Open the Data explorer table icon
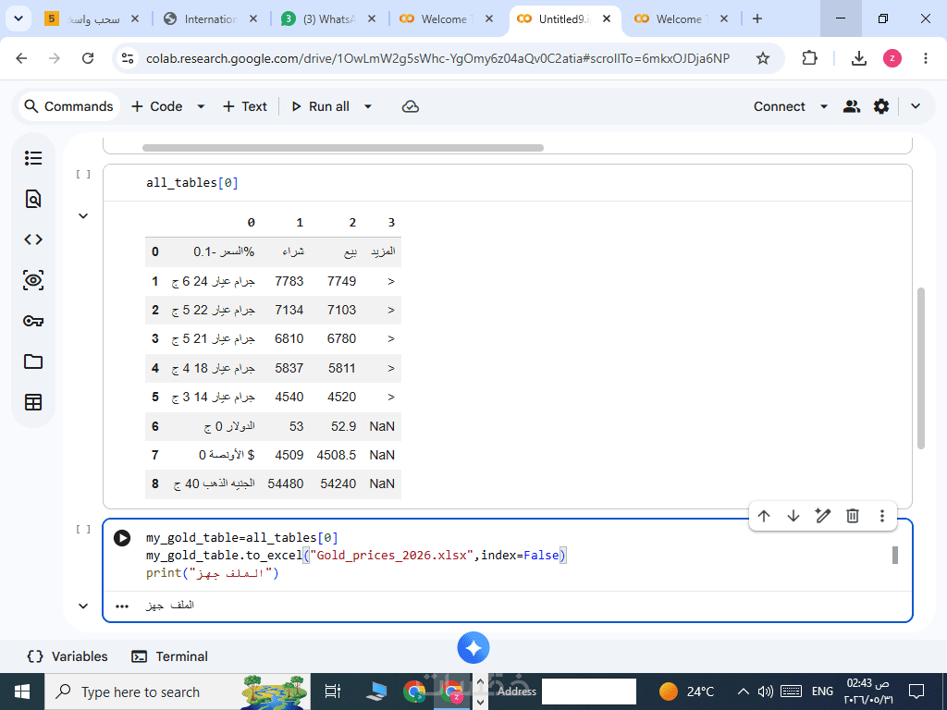The width and height of the screenshot is (947, 710). tap(33, 402)
